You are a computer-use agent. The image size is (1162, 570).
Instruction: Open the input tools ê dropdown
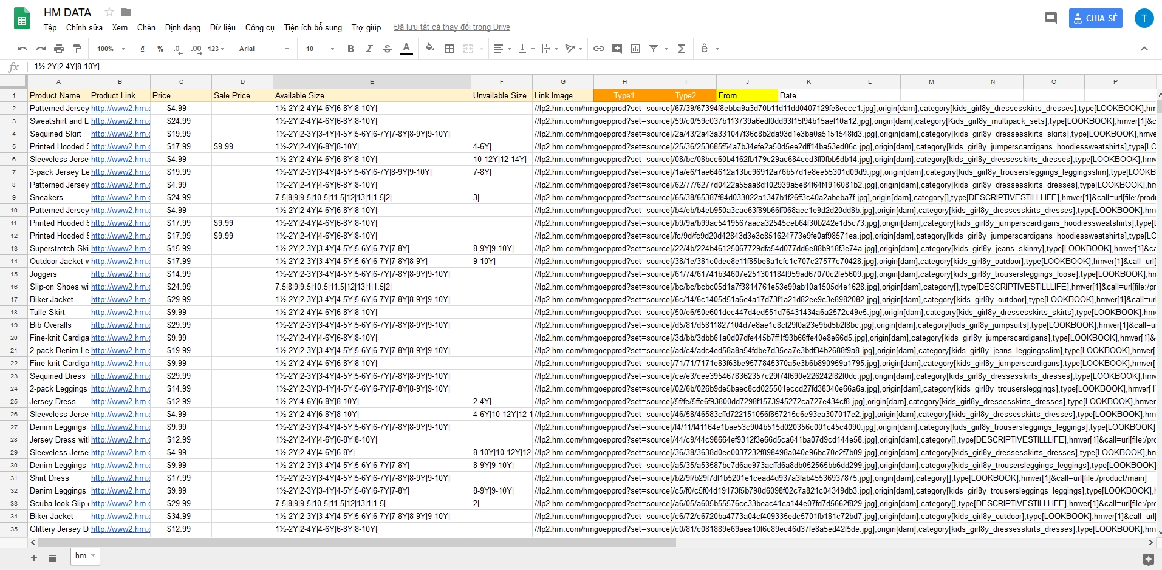point(709,49)
